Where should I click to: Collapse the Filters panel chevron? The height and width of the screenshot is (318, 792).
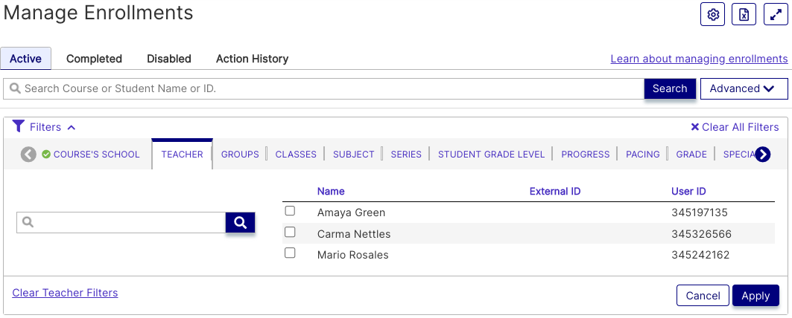click(72, 128)
